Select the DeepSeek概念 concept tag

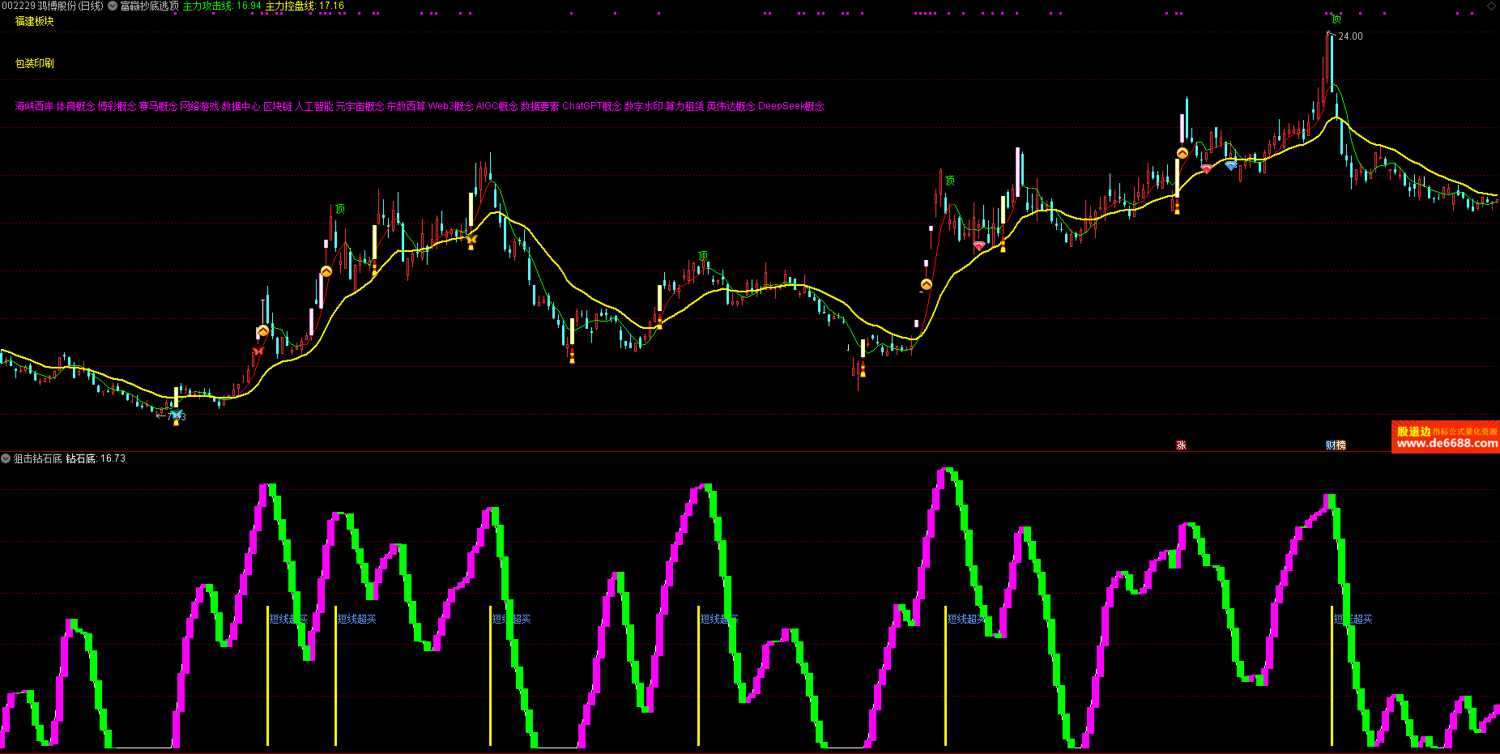[x=790, y=107]
